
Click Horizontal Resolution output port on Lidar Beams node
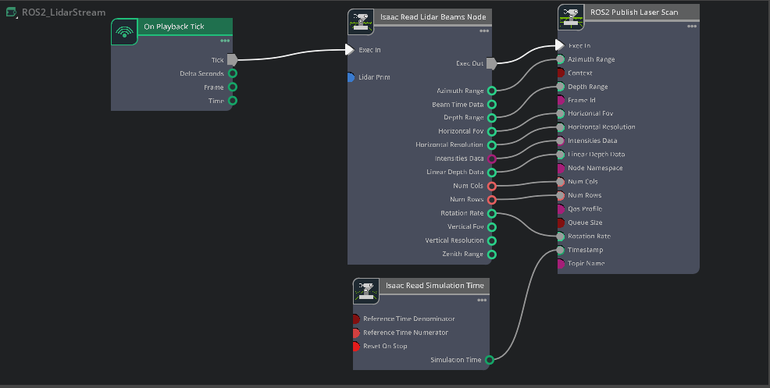[x=491, y=145]
